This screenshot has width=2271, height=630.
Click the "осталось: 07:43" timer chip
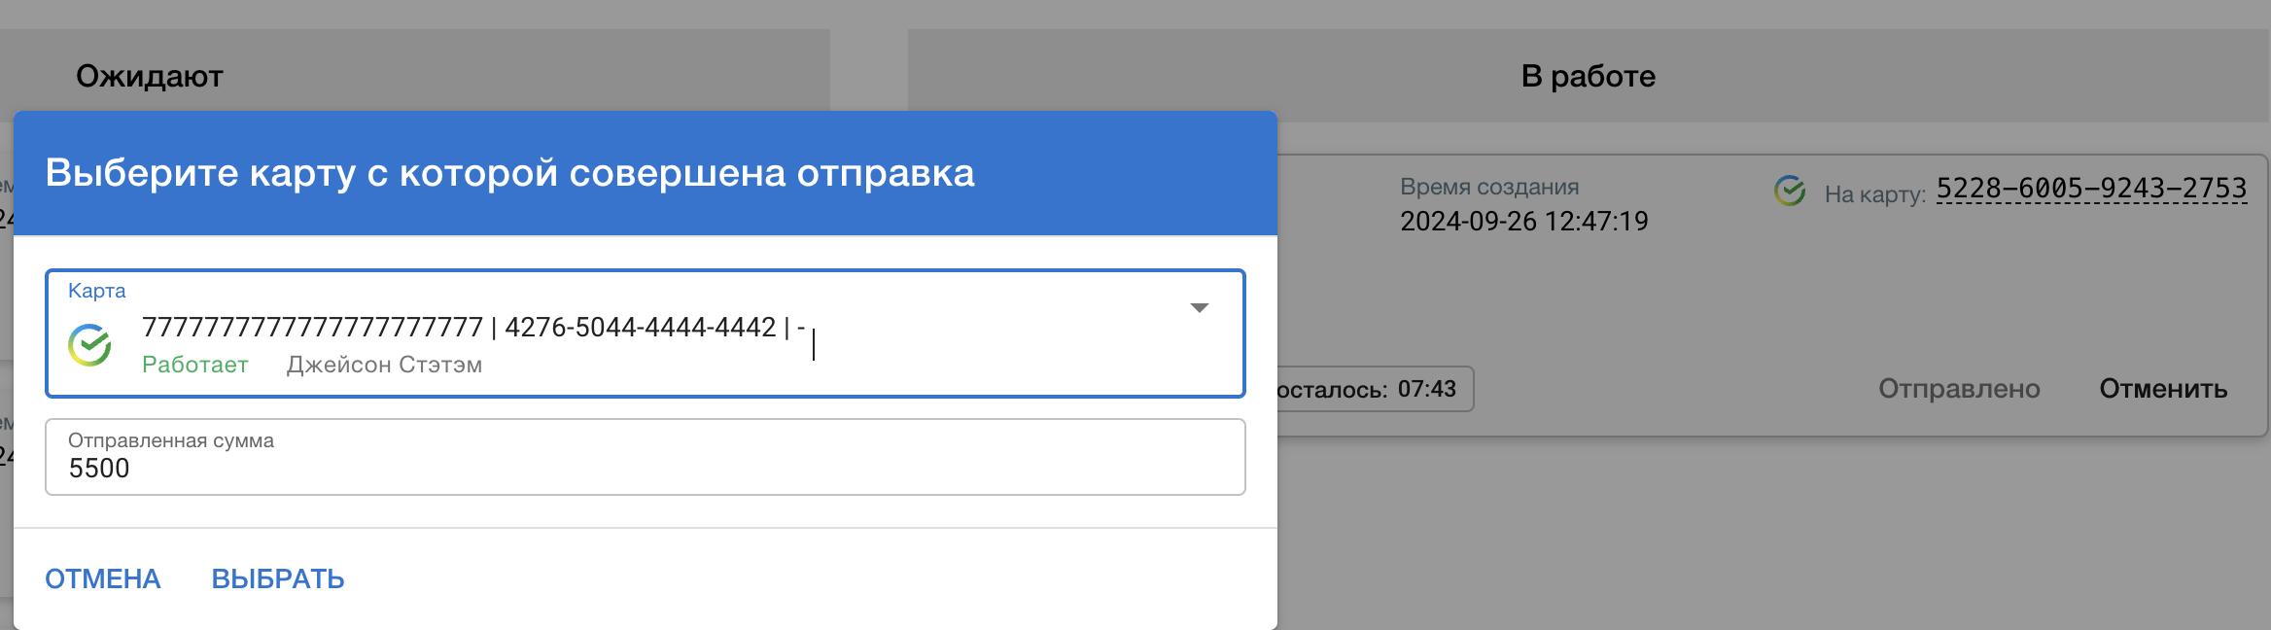1366,390
